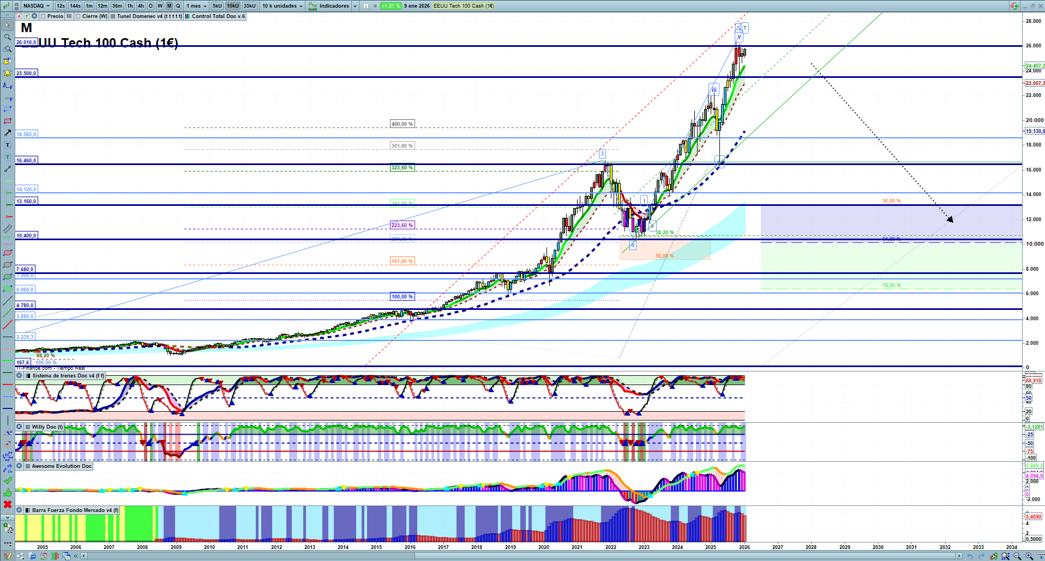Screen dimensions: 1045x561
Task: Click the green up-arrow icon before Precio
Action: pos(27,16)
